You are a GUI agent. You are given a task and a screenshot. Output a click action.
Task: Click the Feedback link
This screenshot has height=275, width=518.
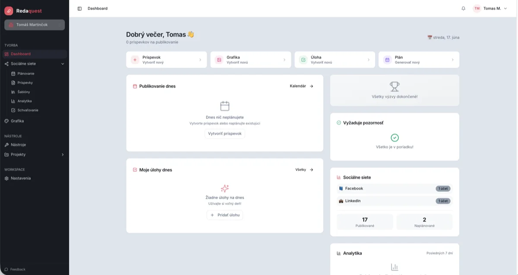coord(15,269)
